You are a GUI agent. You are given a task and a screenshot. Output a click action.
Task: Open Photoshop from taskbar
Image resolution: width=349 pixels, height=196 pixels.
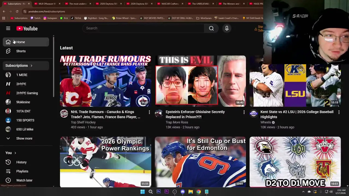click(x=158, y=192)
